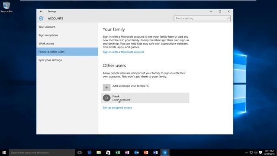
Task: Open the network tray icon
Action: pos(251,153)
